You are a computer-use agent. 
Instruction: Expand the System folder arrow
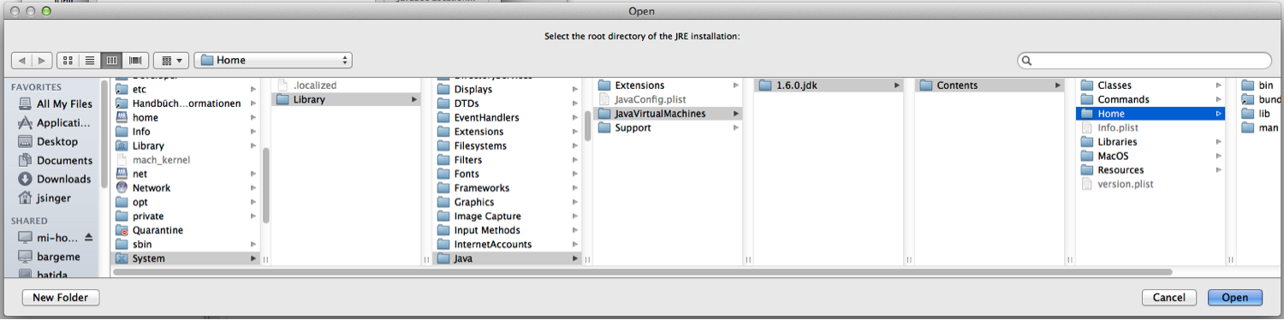253,258
